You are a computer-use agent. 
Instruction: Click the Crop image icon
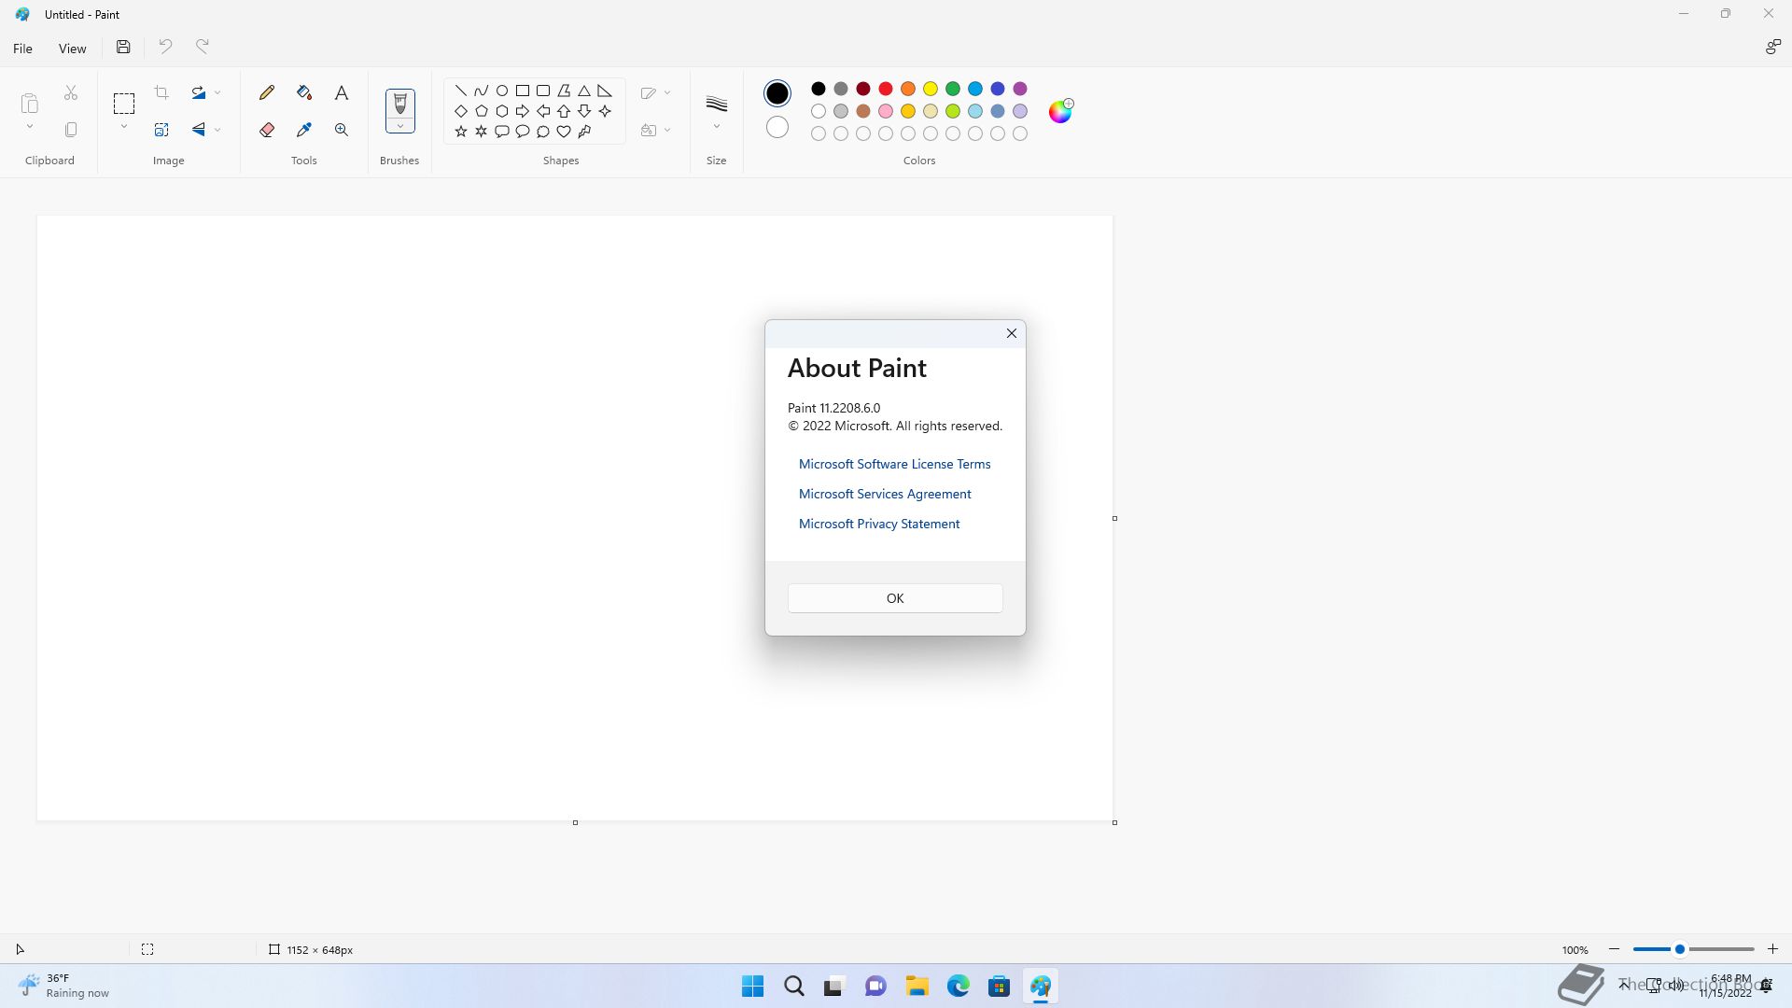coord(161,92)
